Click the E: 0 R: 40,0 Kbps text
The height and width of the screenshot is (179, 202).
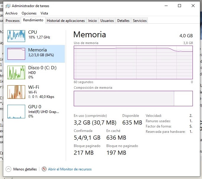click(41, 97)
